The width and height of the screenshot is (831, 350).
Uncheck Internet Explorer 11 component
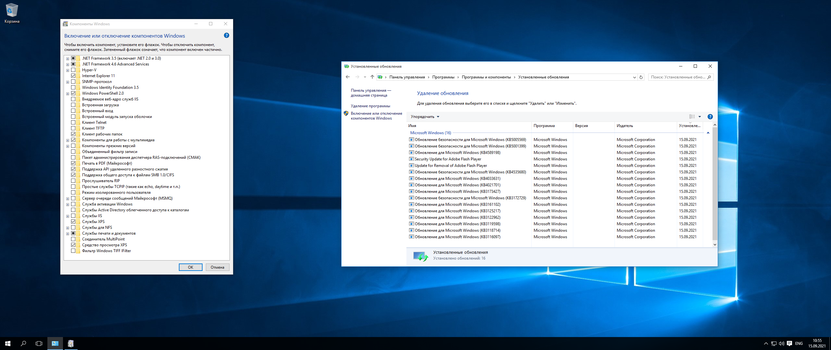pos(73,76)
